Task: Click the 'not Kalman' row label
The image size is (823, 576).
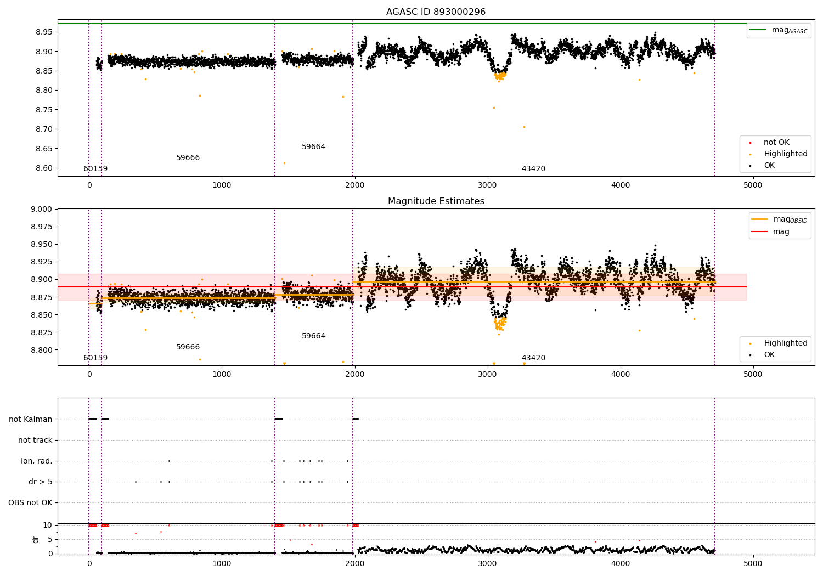Action: 31,420
